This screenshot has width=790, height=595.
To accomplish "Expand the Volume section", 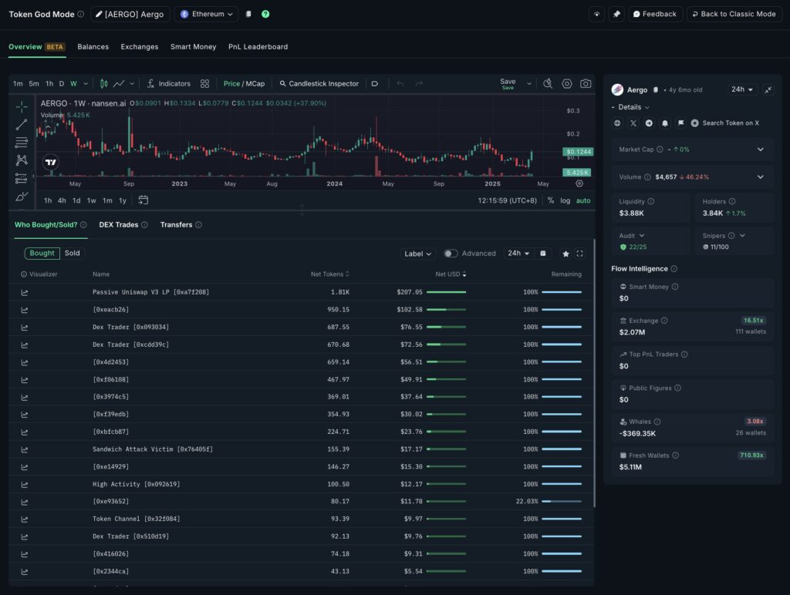I will 760,177.
